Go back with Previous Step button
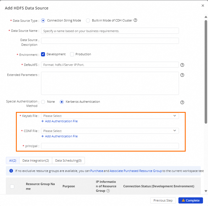208x206 pixels. pos(163,200)
